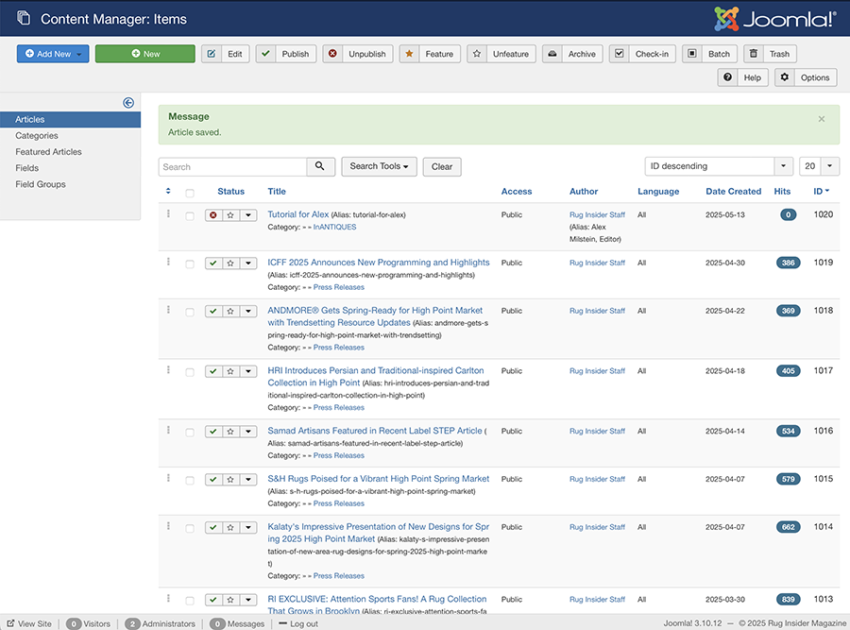Click published checkmark for Samad Artisans article
This screenshot has height=630, width=850.
click(213, 432)
